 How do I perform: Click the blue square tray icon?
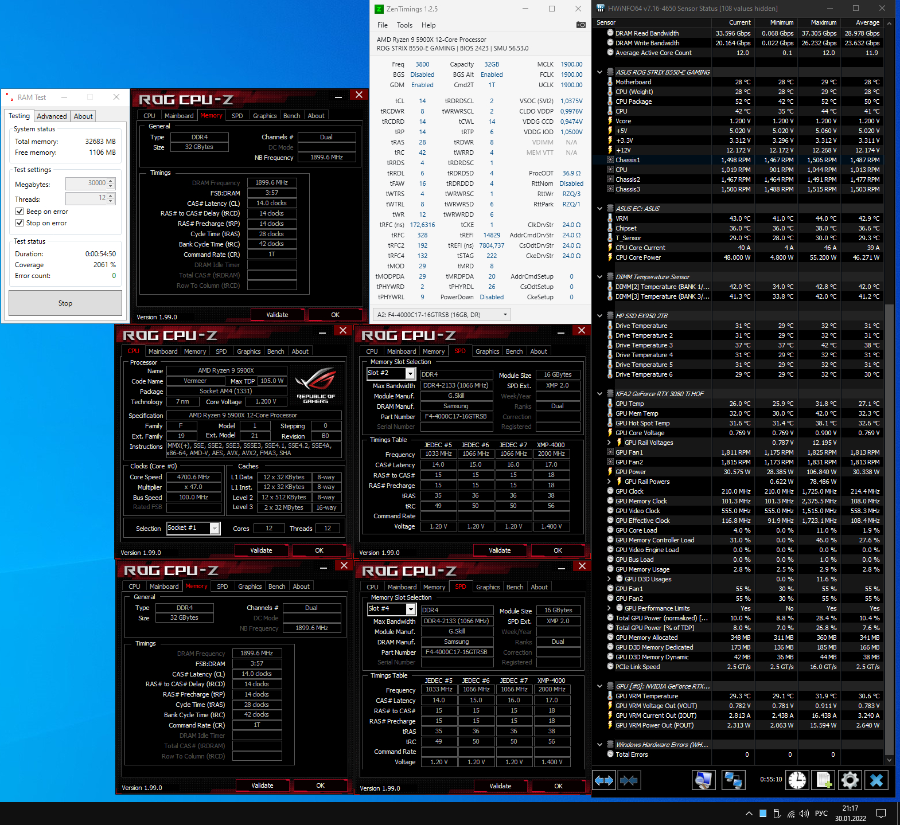pyautogui.click(x=763, y=814)
